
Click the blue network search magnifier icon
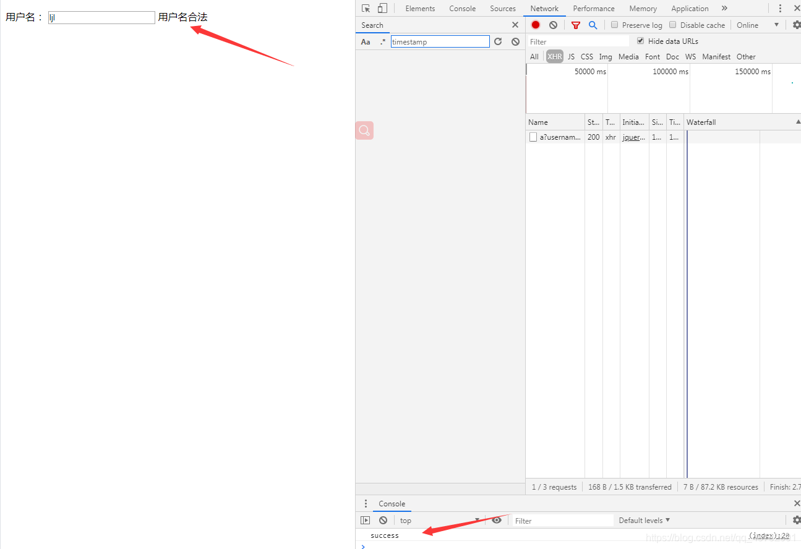[x=593, y=25]
